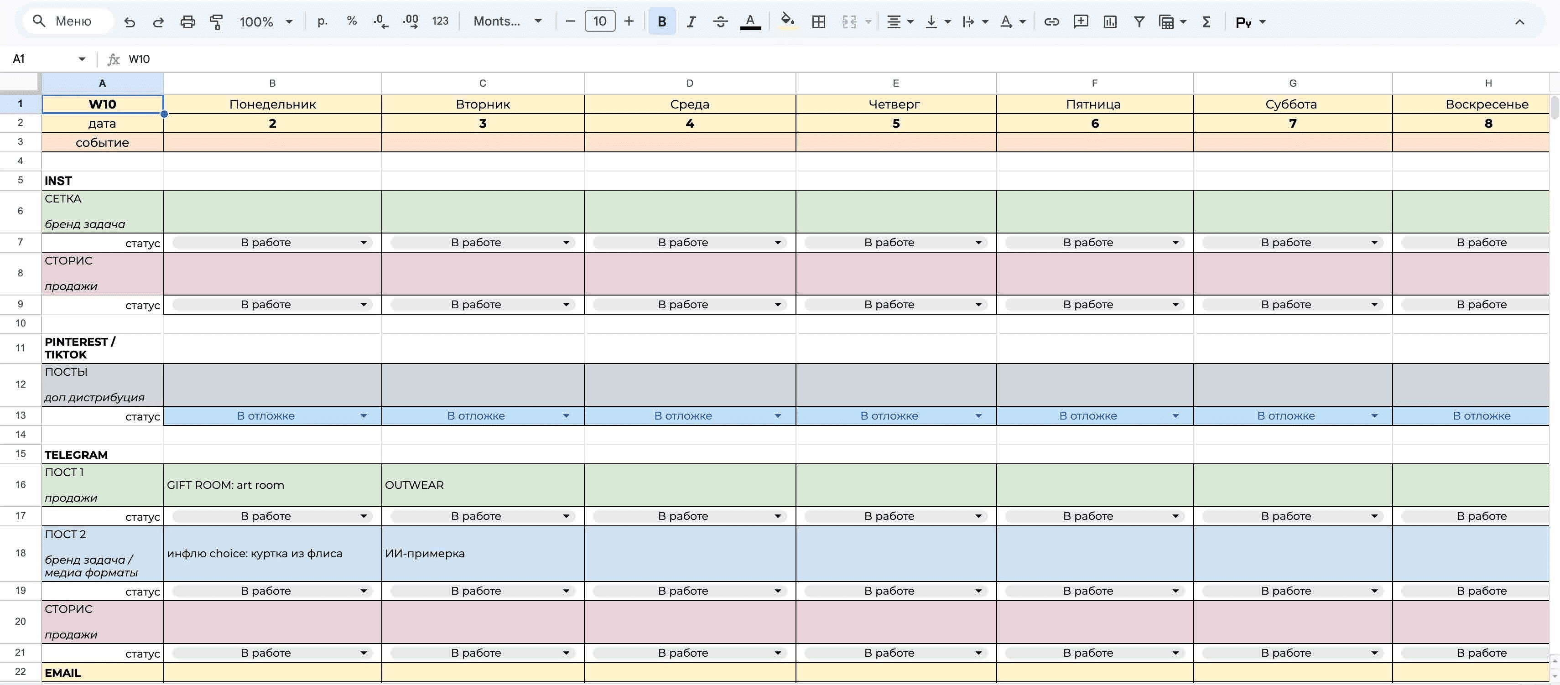The height and width of the screenshot is (685, 1560).
Task: Toggle Bold formatting button
Action: [x=661, y=22]
